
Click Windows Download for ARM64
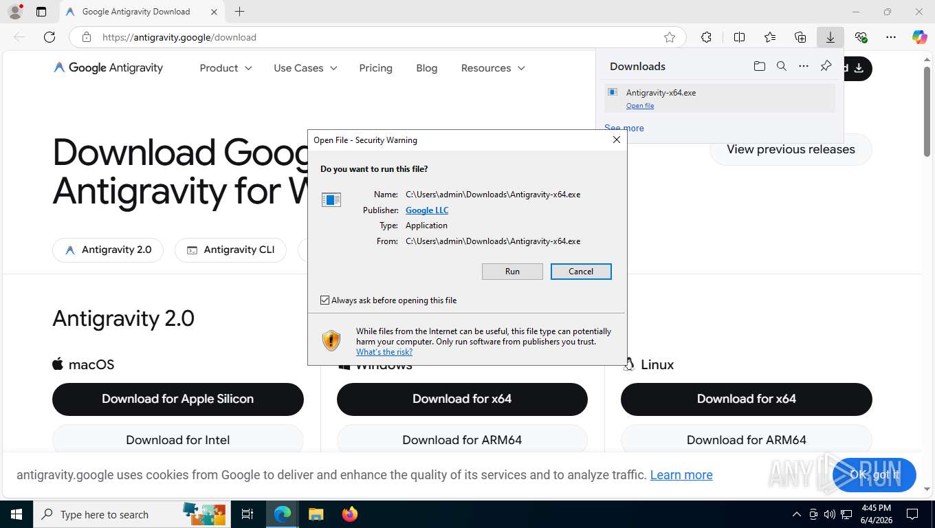(462, 439)
